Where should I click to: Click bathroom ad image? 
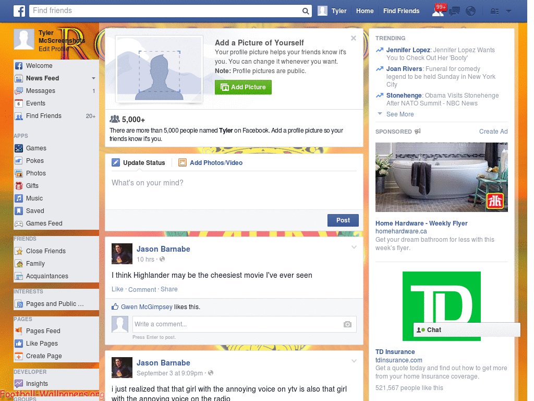click(x=441, y=178)
